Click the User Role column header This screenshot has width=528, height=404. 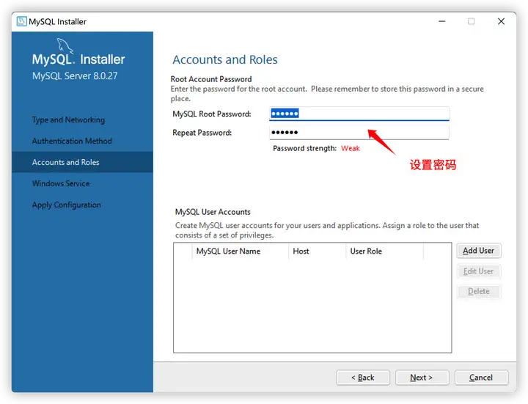click(x=384, y=251)
